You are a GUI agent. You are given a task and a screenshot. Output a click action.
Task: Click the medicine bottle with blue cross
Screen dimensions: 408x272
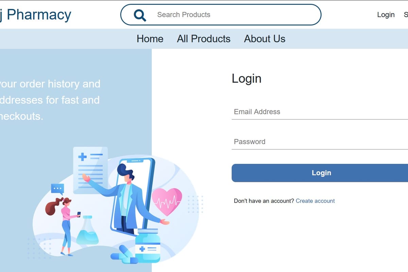pyautogui.click(x=148, y=245)
